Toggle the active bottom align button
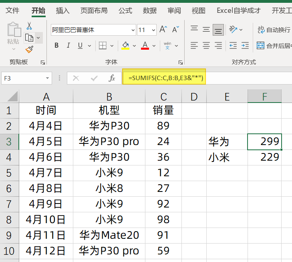Screen dimensions: 292x262 218,30
